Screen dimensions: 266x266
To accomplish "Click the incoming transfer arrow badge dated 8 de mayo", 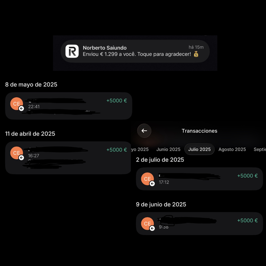I will click(x=21, y=109).
